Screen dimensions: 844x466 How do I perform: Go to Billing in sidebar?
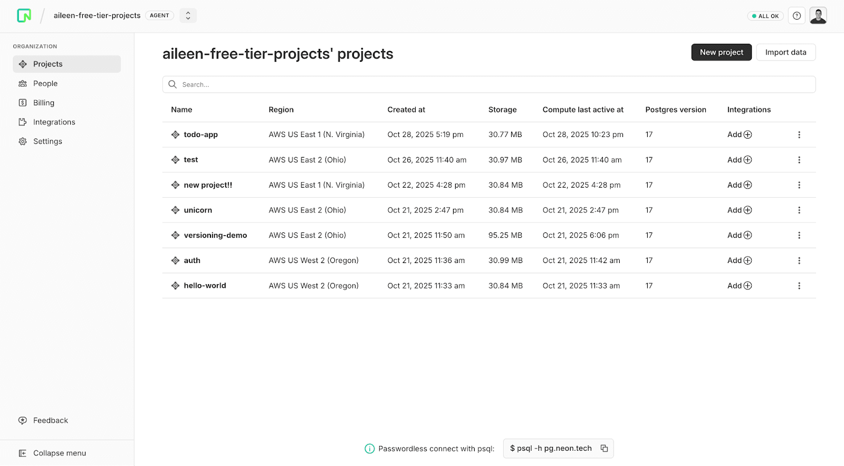44,103
